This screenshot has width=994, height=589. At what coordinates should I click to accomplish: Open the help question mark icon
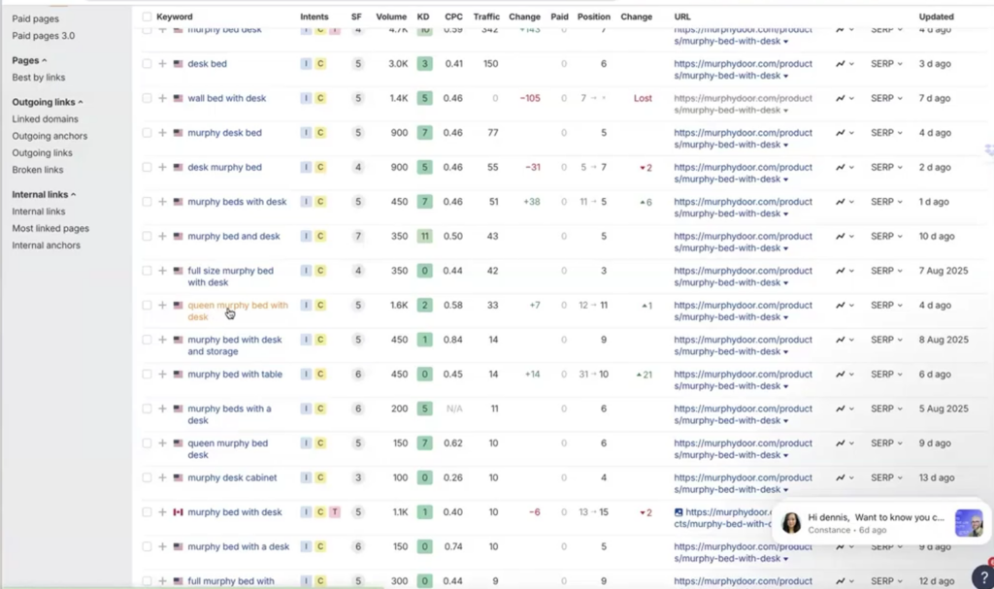click(x=983, y=576)
